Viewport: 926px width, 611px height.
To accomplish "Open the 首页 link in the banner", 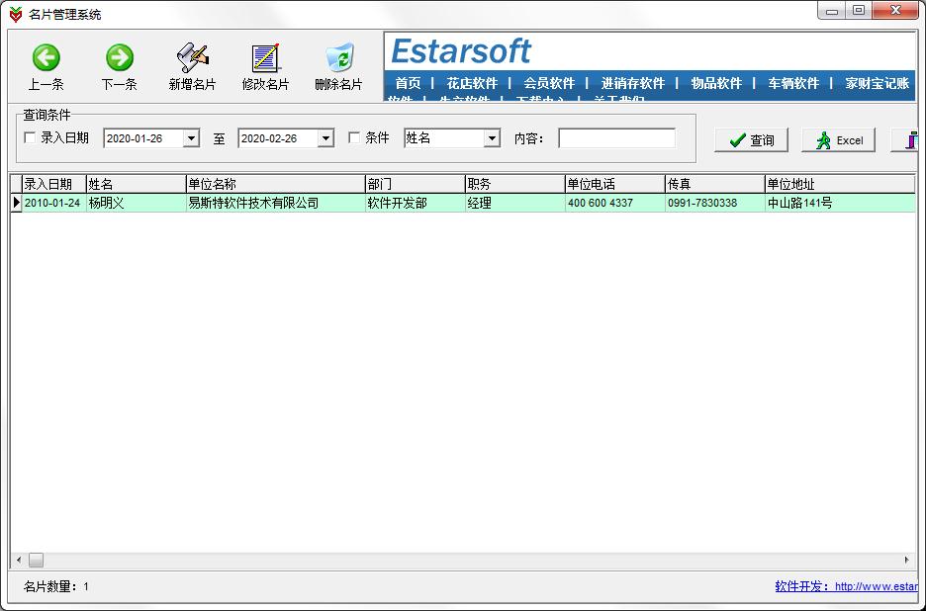I will click(408, 83).
